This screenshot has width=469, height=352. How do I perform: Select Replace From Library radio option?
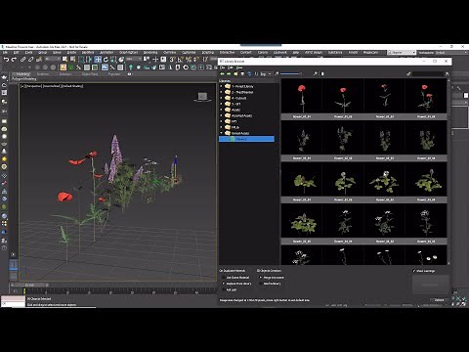(x=224, y=284)
